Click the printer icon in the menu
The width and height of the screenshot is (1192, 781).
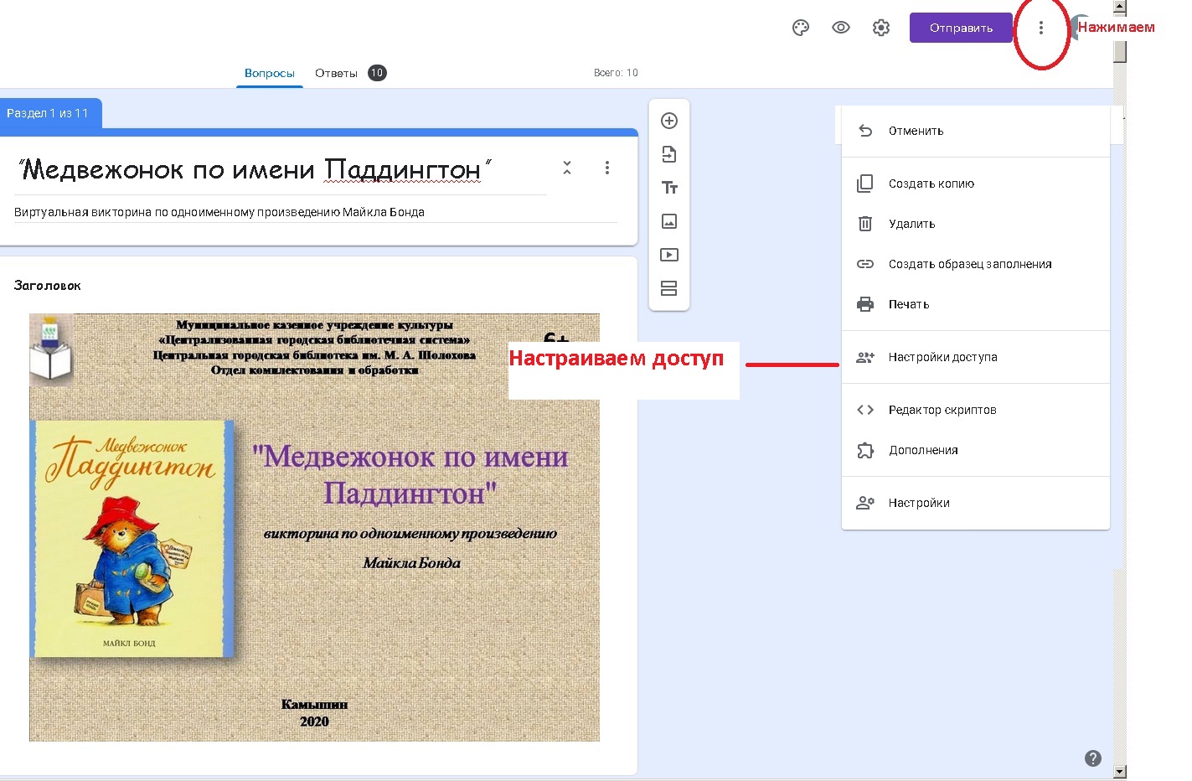tap(865, 304)
